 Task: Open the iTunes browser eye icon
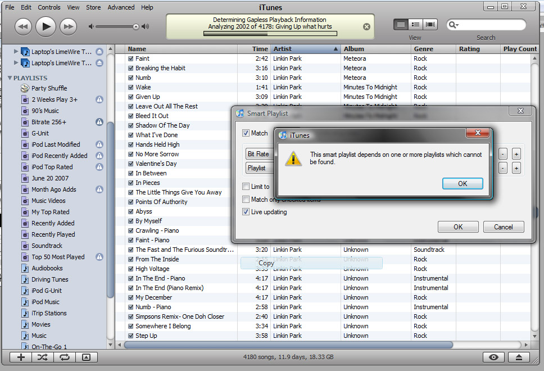pos(493,357)
